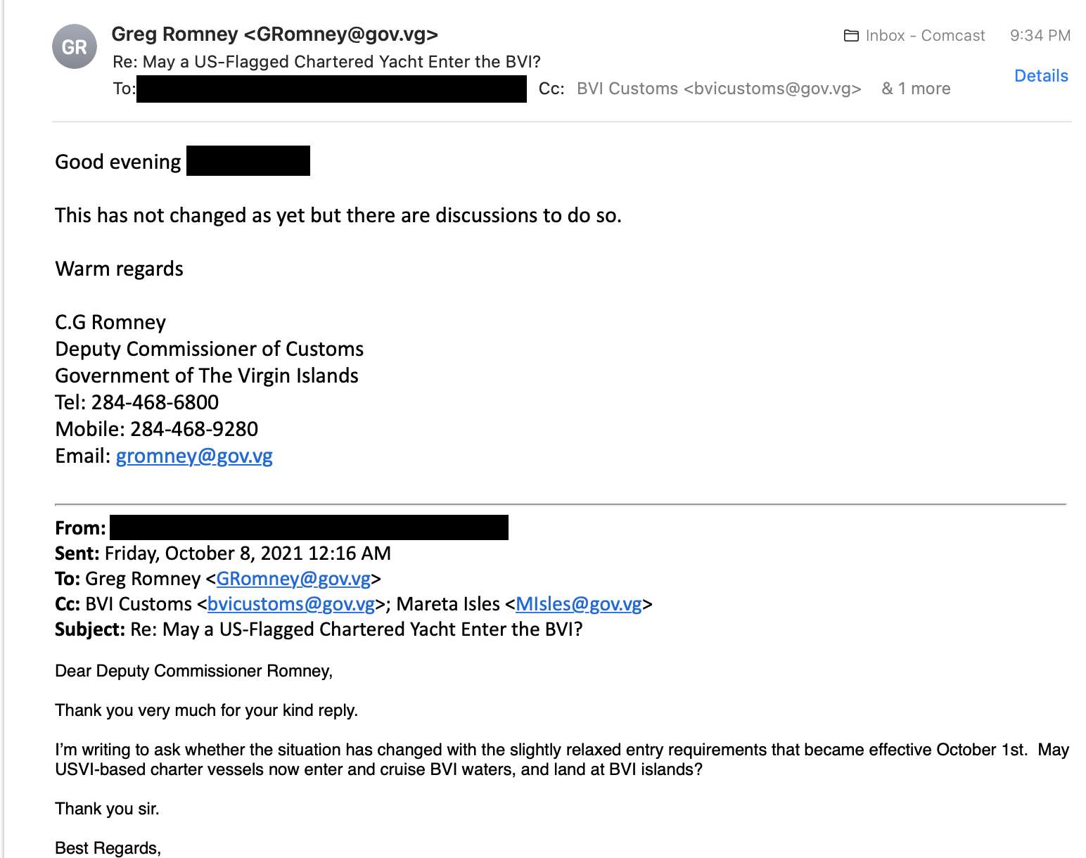Open the Details link

(x=1041, y=76)
